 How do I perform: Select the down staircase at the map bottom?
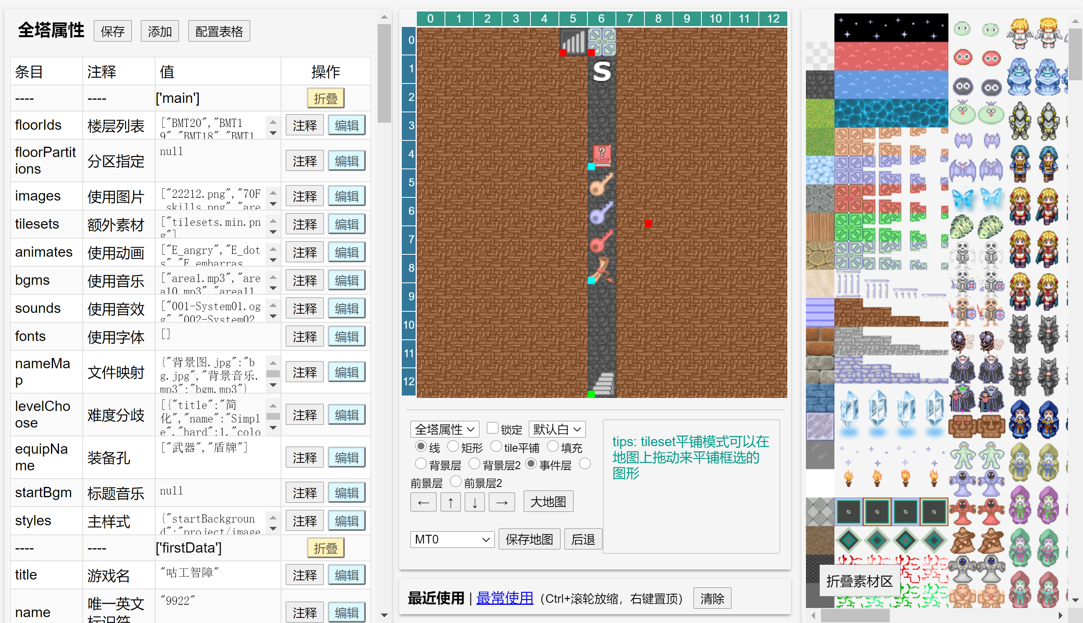click(x=601, y=383)
